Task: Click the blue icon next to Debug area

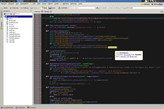Action: pyautogui.click(x=161, y=4)
